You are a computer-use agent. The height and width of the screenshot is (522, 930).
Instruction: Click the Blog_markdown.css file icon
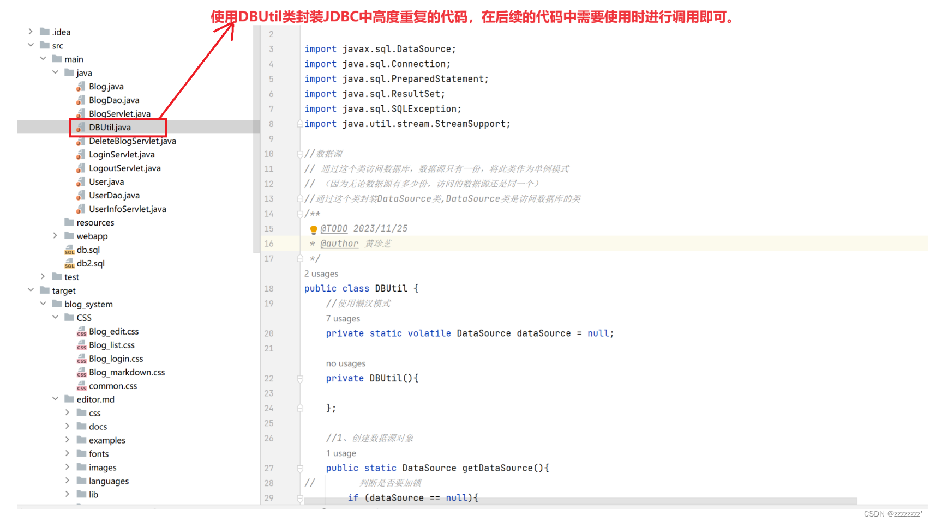tap(81, 373)
